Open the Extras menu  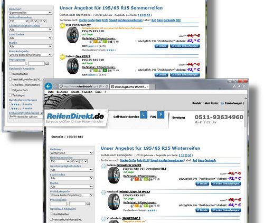click(98, 92)
